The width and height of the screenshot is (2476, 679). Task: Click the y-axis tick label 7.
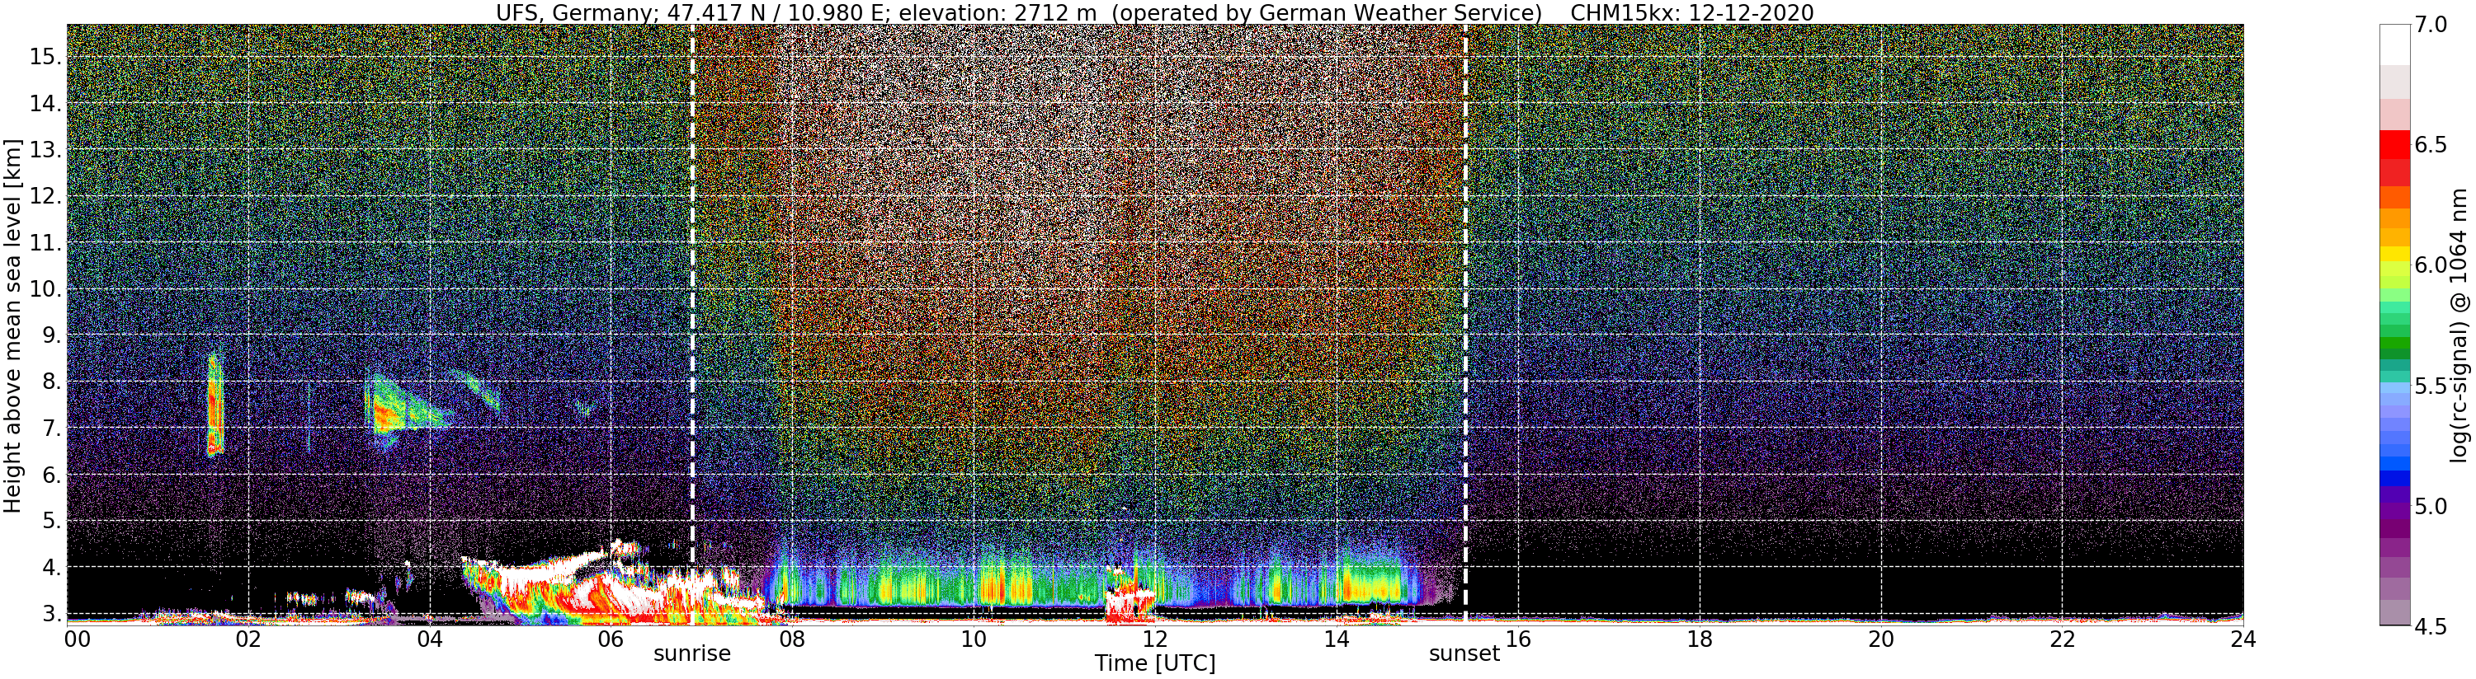point(52,428)
